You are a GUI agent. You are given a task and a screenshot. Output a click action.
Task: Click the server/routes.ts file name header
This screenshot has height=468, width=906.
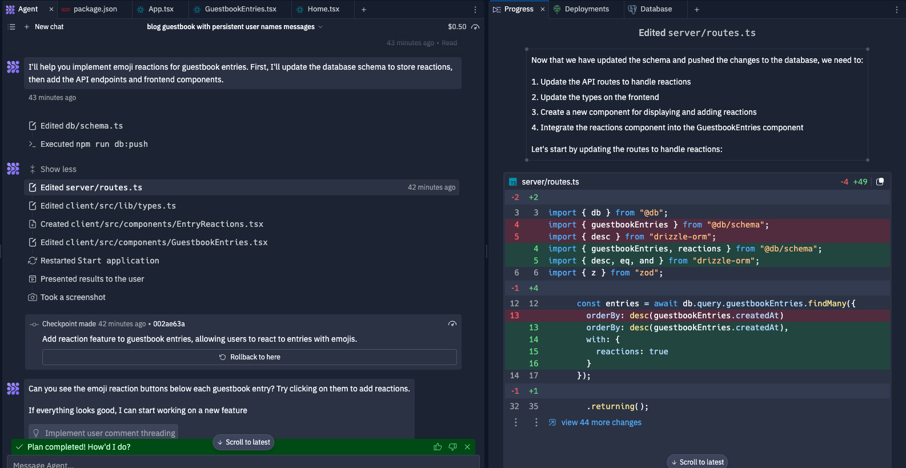click(550, 182)
